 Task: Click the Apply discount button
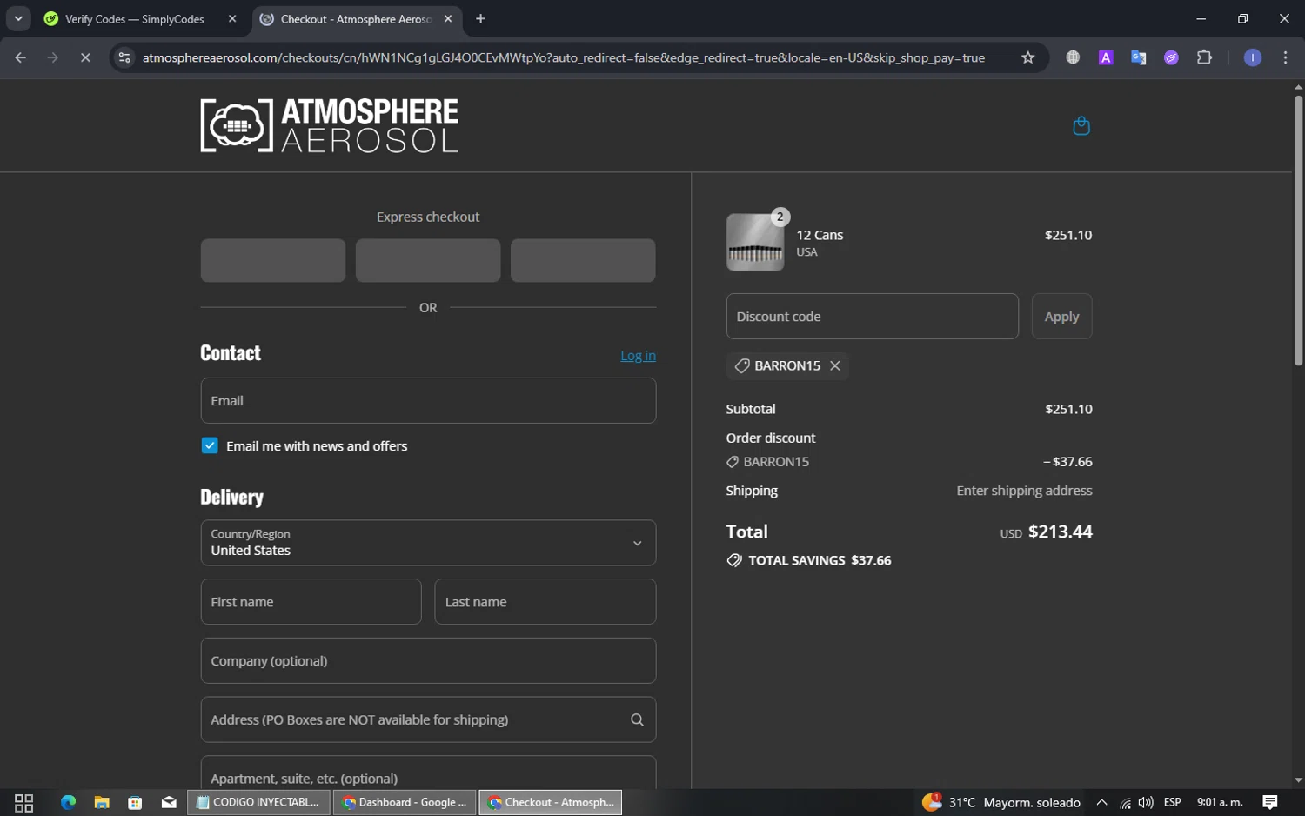pyautogui.click(x=1061, y=317)
